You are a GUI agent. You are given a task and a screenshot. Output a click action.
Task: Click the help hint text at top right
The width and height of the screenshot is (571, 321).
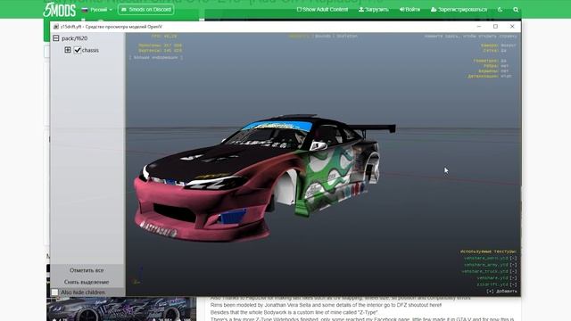[470, 36]
